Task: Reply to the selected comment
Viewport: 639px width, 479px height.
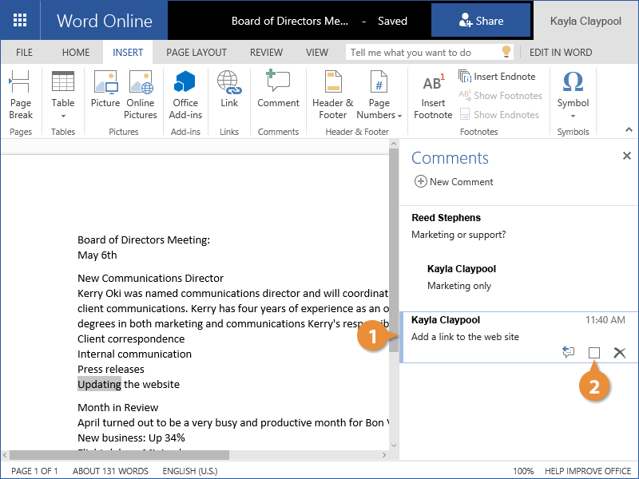Action: (x=569, y=352)
